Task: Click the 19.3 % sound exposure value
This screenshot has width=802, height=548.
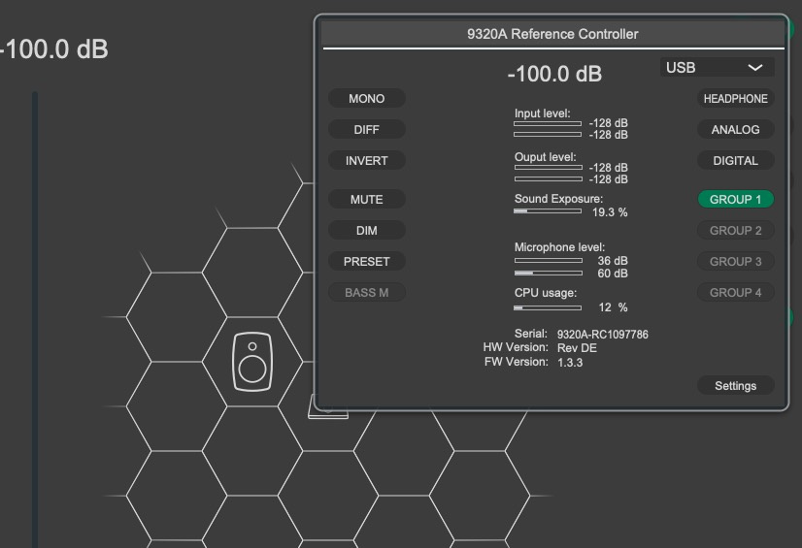Action: [610, 212]
